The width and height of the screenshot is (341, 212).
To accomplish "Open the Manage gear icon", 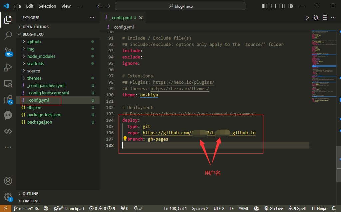I will [8, 196].
